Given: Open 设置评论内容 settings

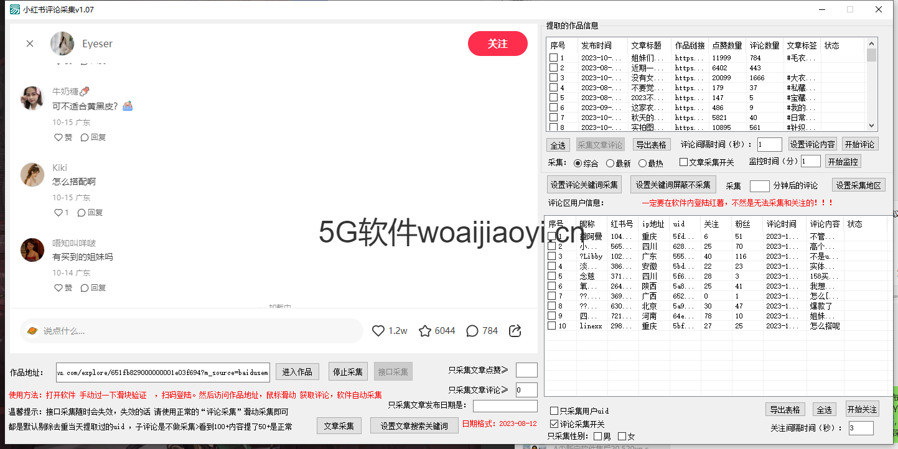Looking at the screenshot, I should [x=812, y=144].
